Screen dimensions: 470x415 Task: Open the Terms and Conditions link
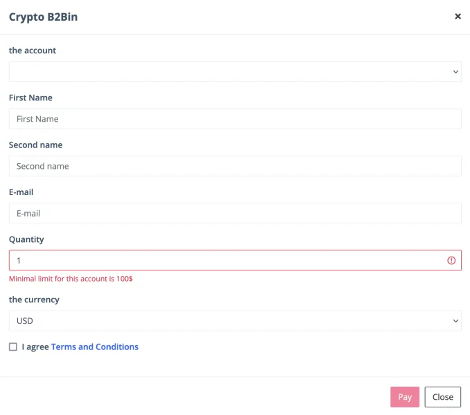coord(95,347)
